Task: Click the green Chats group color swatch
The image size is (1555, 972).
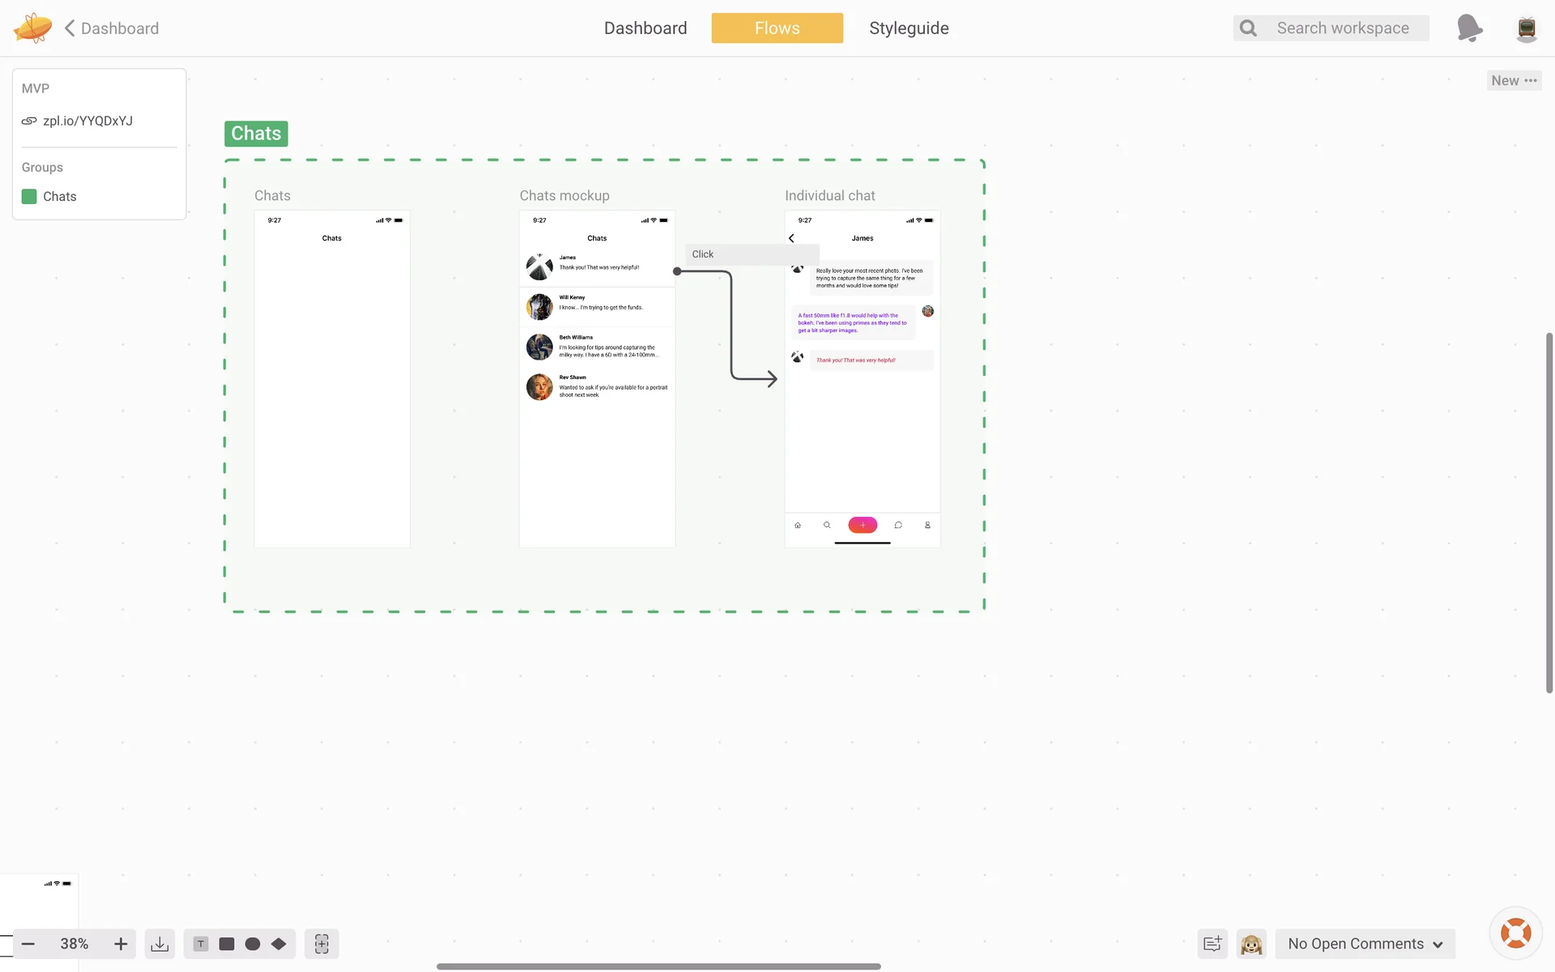Action: pyautogui.click(x=29, y=196)
